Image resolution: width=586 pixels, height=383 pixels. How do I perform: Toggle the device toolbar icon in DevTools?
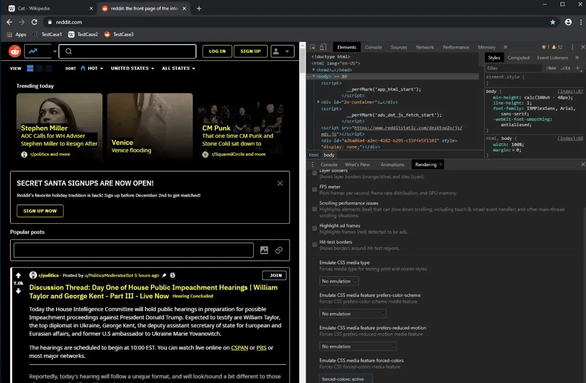click(323, 47)
